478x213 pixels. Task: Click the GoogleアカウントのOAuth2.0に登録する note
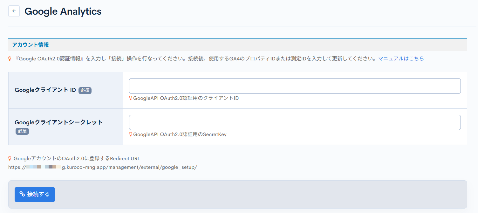pos(77,158)
